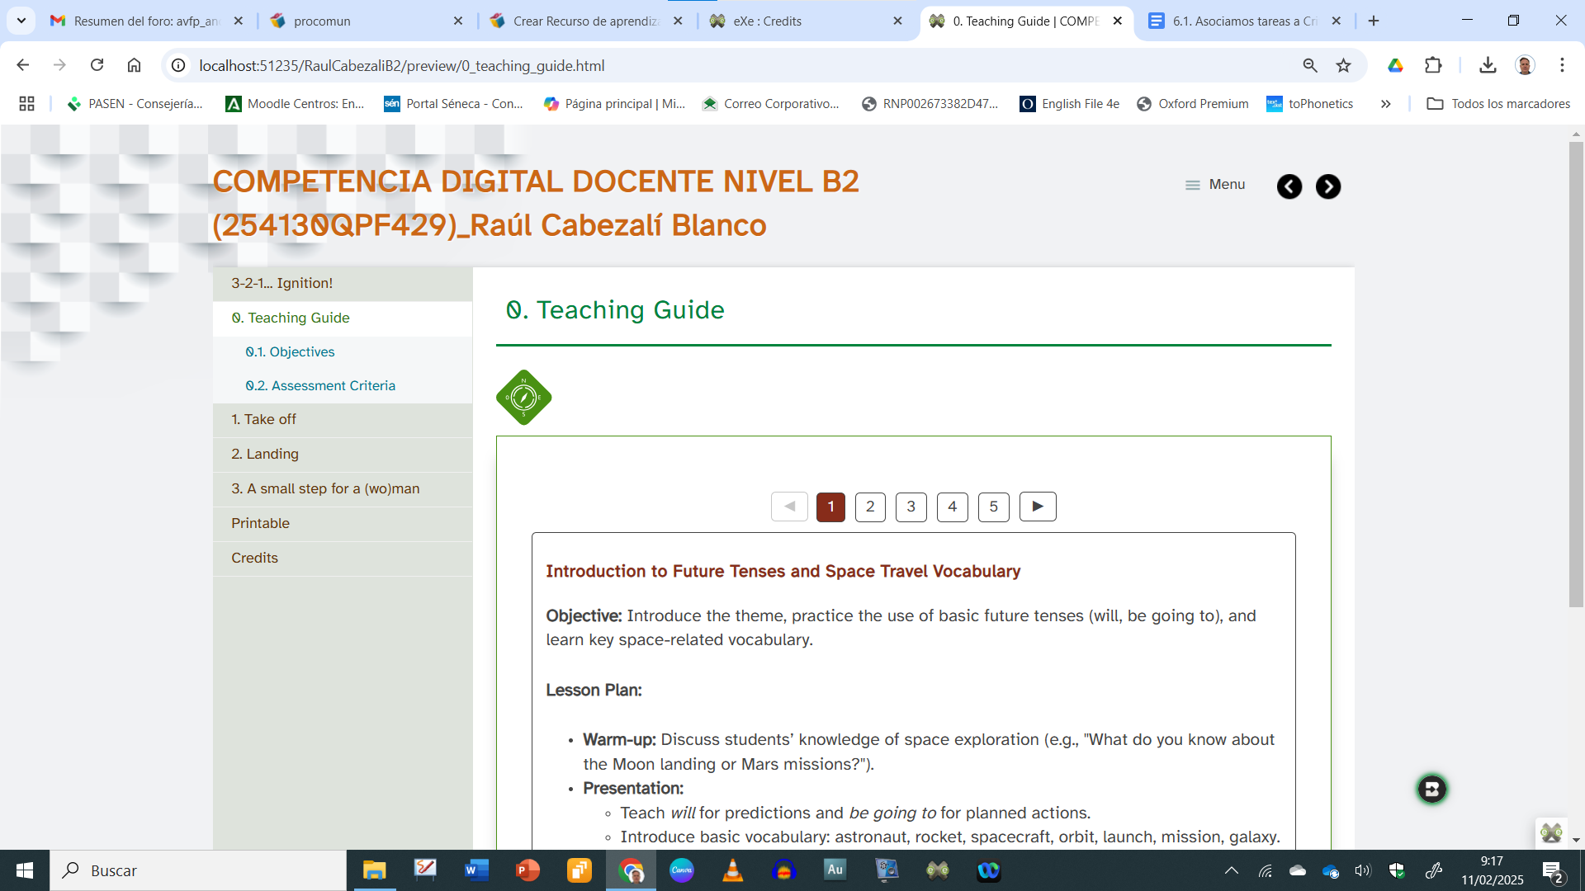Click the floating teal circular button
The width and height of the screenshot is (1585, 891).
point(1432,789)
